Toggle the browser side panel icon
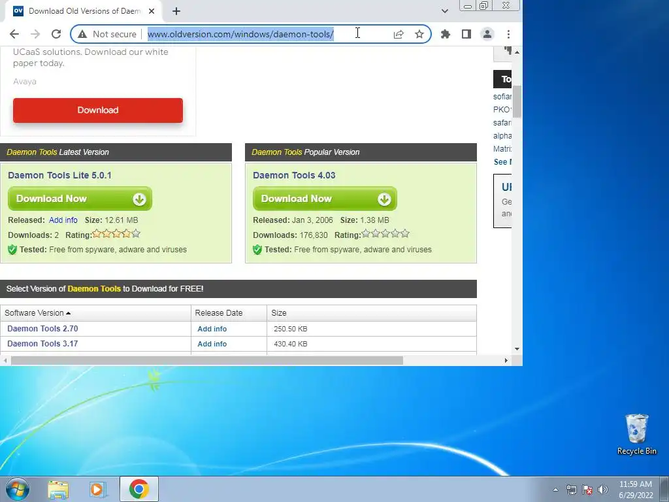669x502 pixels. coord(466,34)
